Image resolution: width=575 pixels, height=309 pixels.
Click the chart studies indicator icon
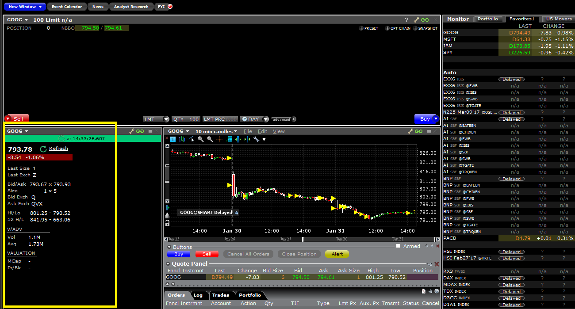pos(229,139)
